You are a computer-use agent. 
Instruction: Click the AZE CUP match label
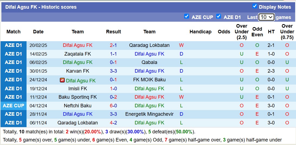(14, 106)
